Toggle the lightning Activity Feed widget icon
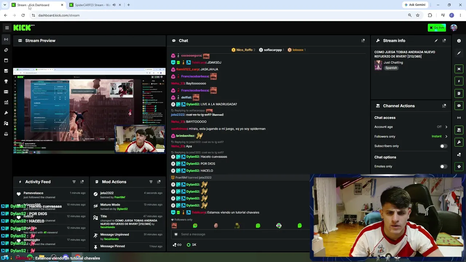The image size is (466, 262). pos(459,81)
